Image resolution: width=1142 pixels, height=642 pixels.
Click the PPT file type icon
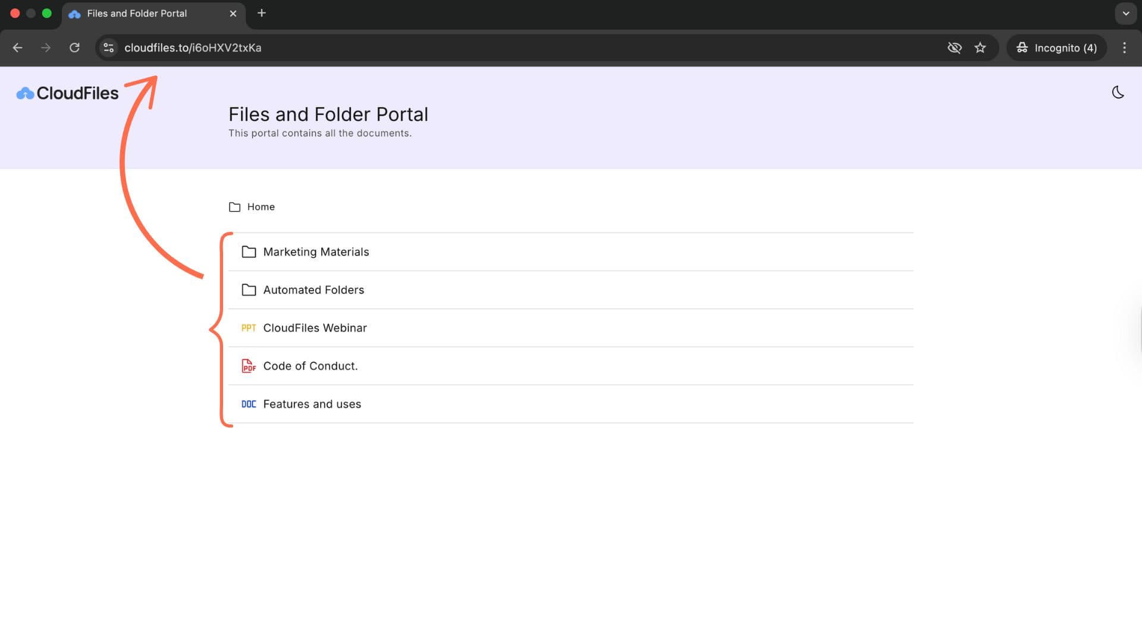249,328
